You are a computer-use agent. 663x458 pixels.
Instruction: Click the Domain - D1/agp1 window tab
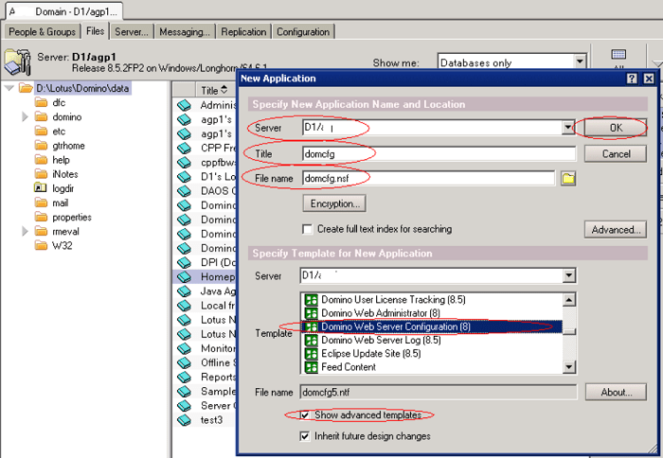(x=64, y=11)
